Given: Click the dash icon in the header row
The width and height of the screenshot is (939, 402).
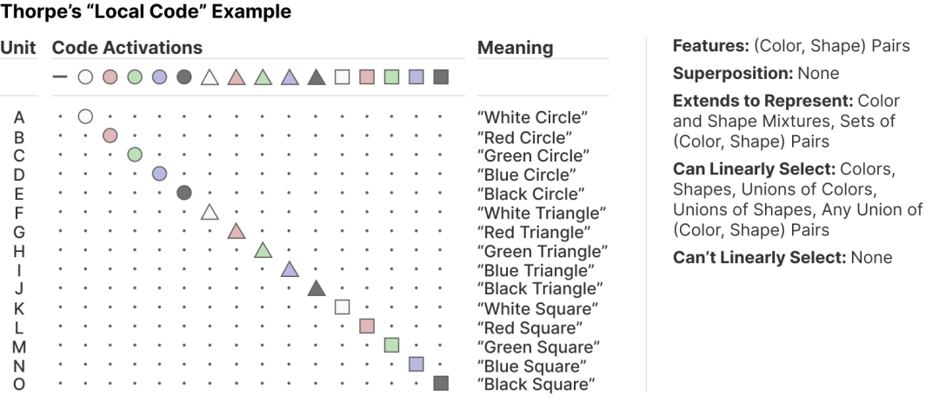Looking at the screenshot, I should coord(60,76).
